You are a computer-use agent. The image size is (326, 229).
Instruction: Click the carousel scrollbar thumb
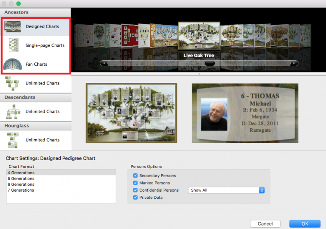(x=210, y=63)
